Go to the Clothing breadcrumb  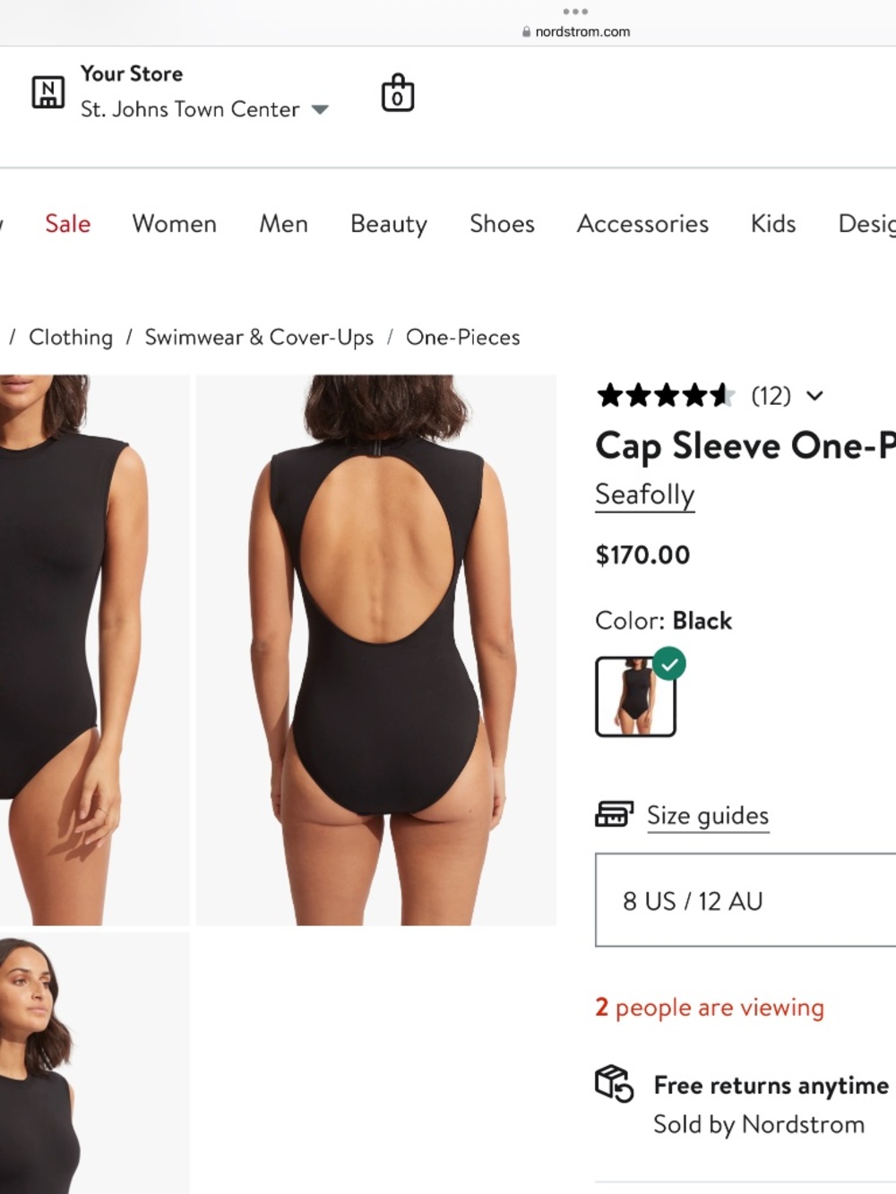pyautogui.click(x=70, y=338)
